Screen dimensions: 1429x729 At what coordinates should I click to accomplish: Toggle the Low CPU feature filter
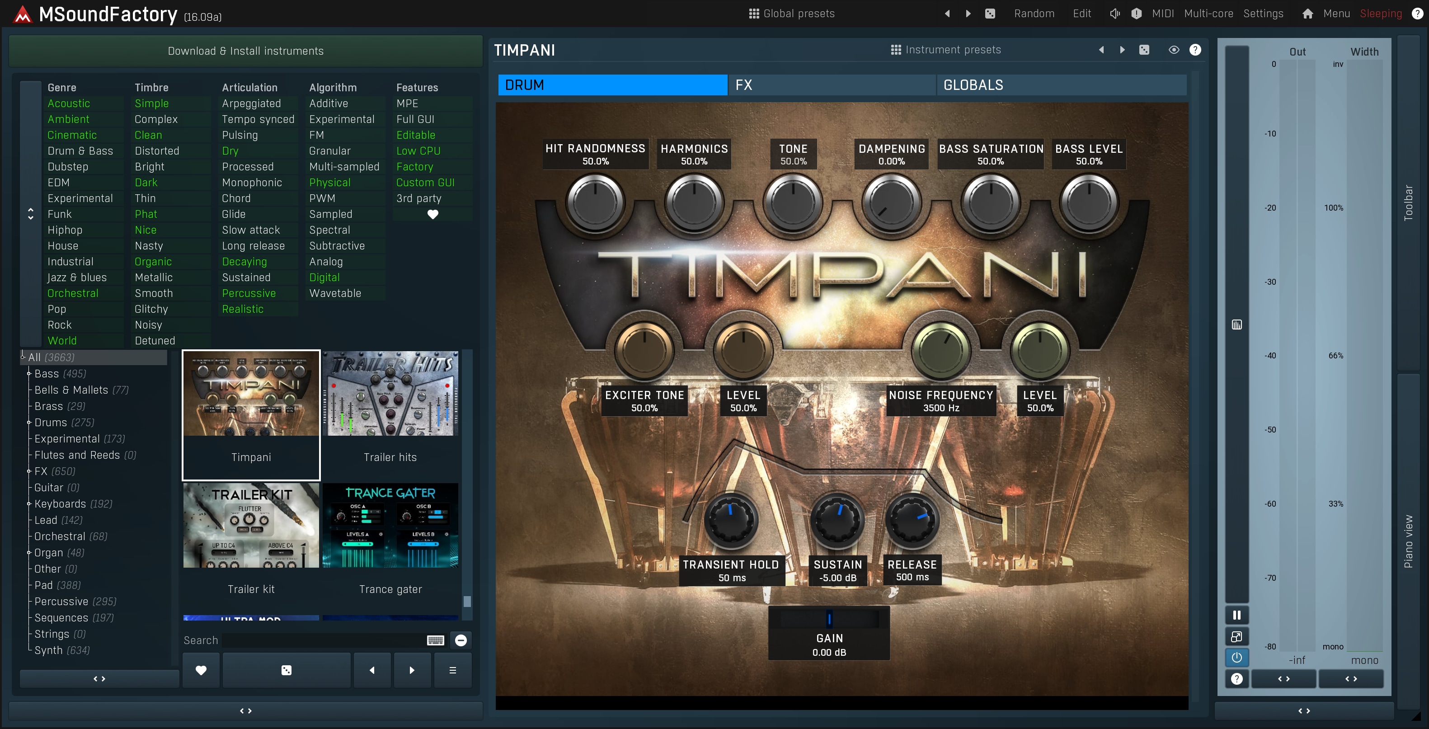click(x=418, y=151)
